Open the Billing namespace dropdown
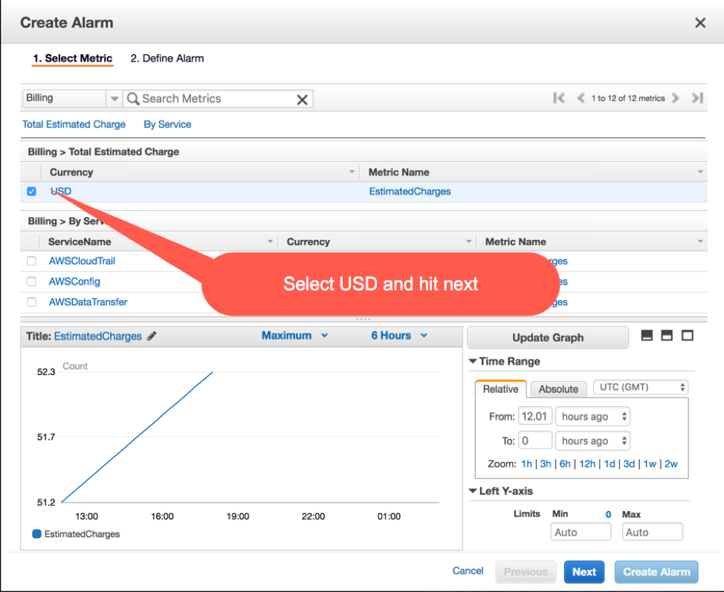Viewport: 724px width, 592px height. (73, 98)
